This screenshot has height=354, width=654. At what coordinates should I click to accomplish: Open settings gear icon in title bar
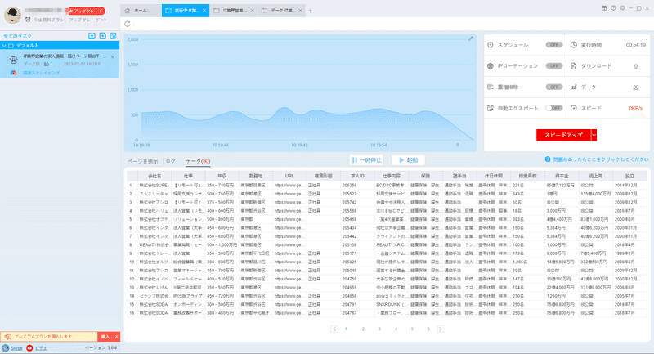coord(622,8)
